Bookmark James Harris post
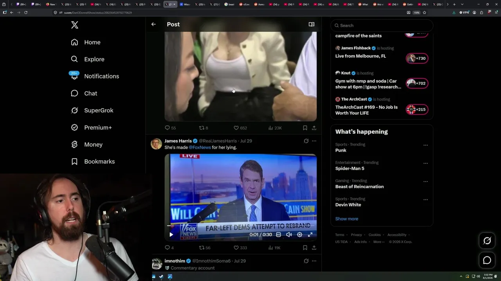 (305, 248)
